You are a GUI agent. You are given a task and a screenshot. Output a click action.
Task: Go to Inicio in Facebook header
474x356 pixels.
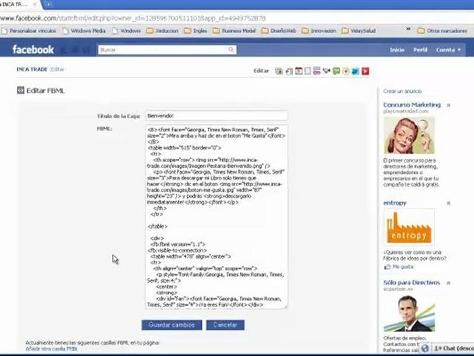pyautogui.click(x=397, y=49)
